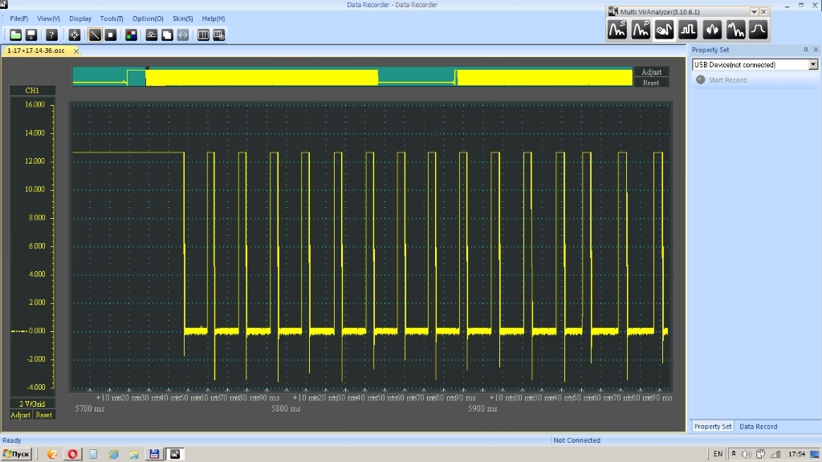This screenshot has width=822, height=462.
Task: Open Multi VirAnalyzer title dropdown arrow
Action: point(754,12)
